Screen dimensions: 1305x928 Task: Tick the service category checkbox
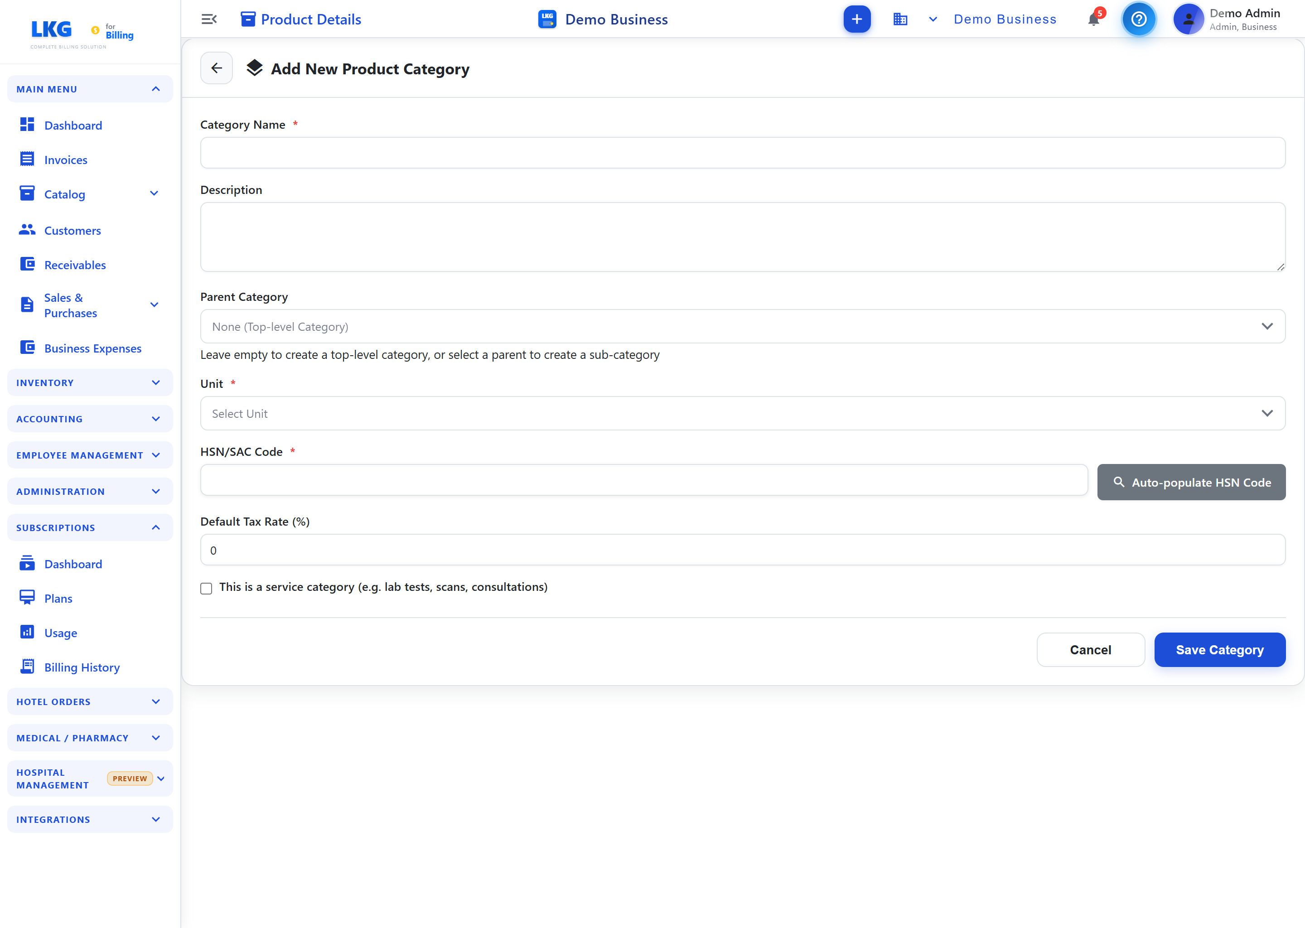pos(206,589)
